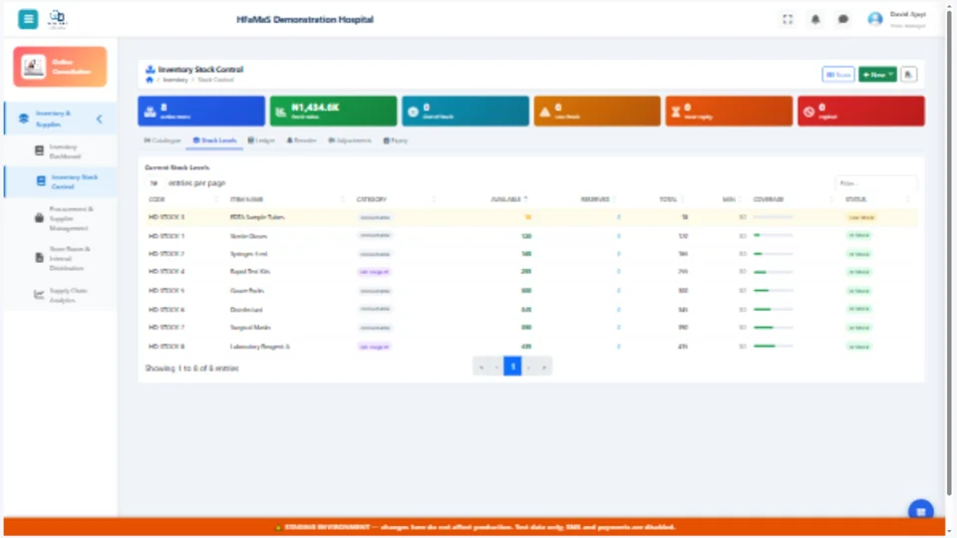Open the Online Consultation card

(60, 67)
